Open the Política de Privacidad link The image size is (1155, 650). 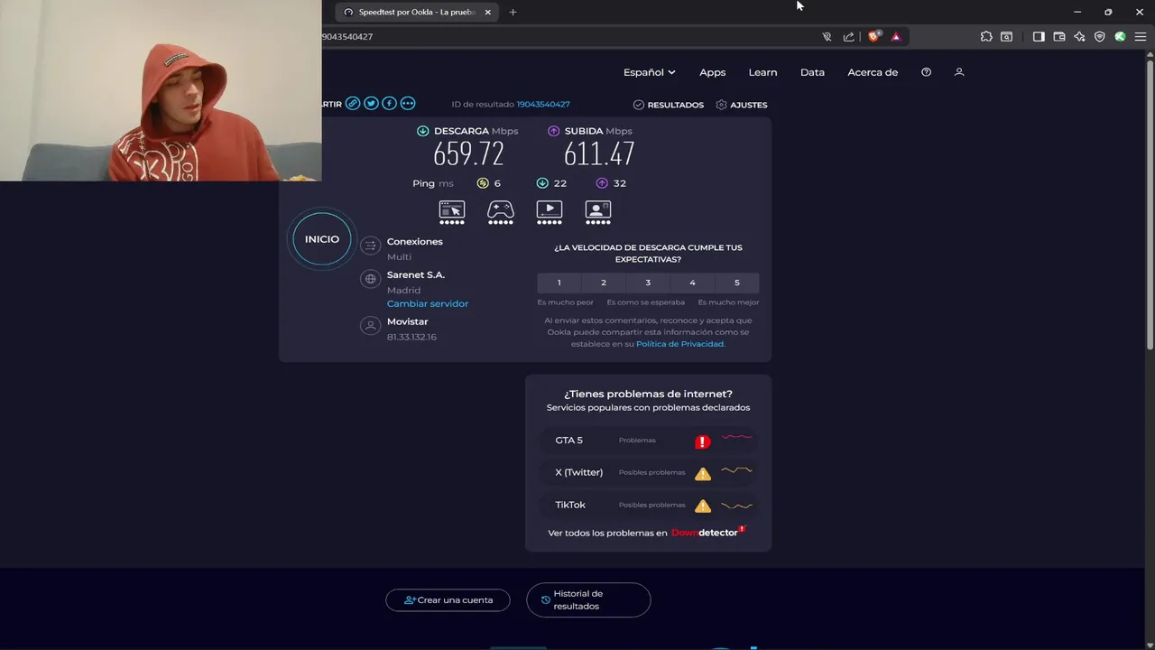[680, 344]
